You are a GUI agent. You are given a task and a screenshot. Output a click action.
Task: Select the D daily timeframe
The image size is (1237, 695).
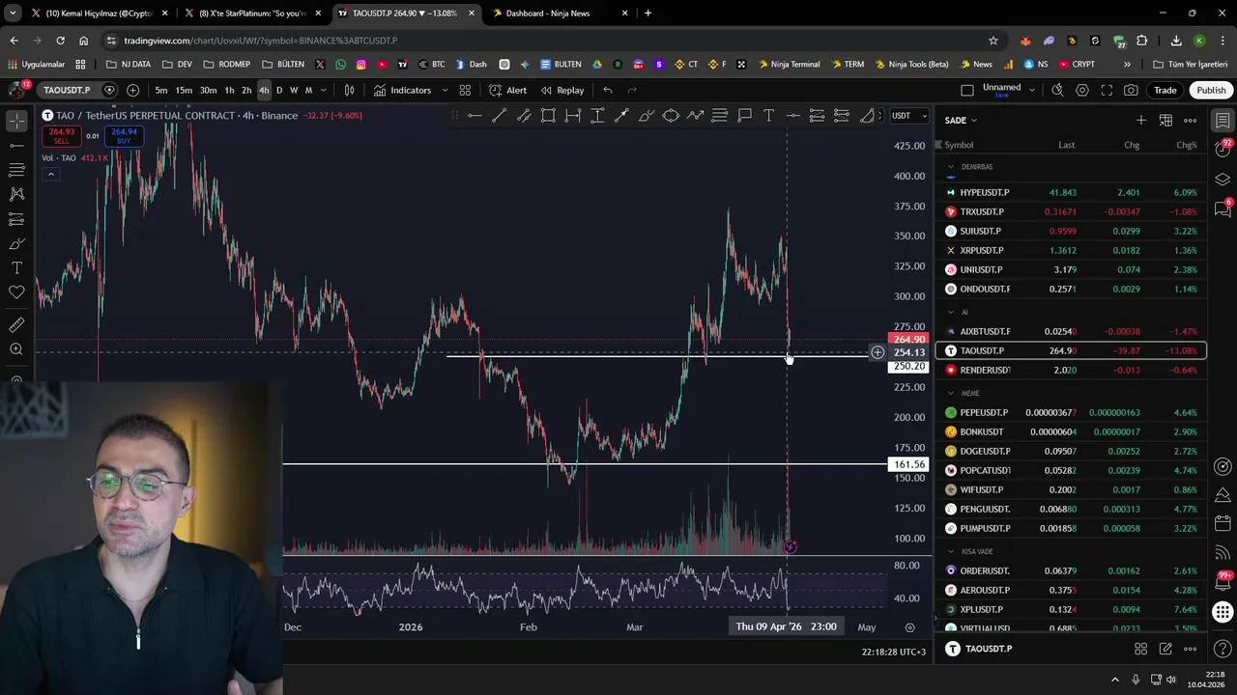279,90
